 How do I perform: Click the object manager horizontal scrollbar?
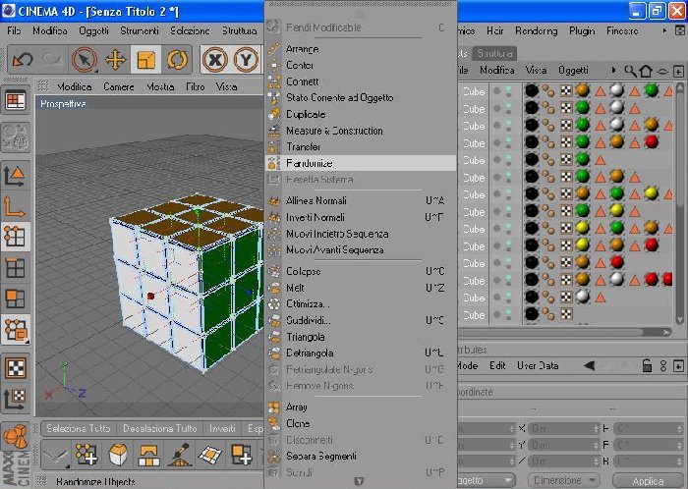(x=564, y=332)
